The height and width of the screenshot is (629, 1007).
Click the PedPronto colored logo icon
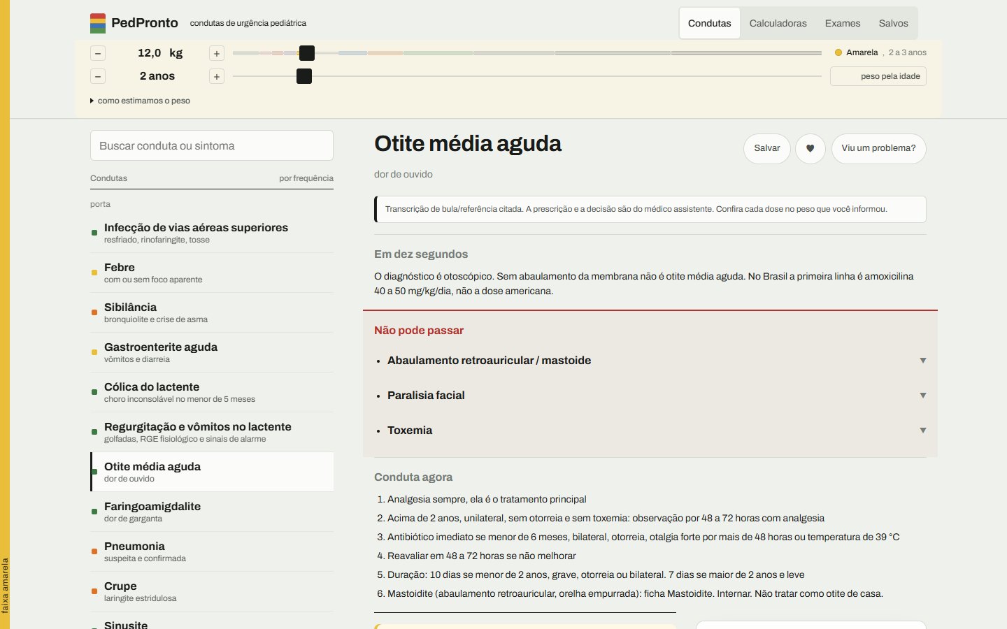tap(98, 23)
